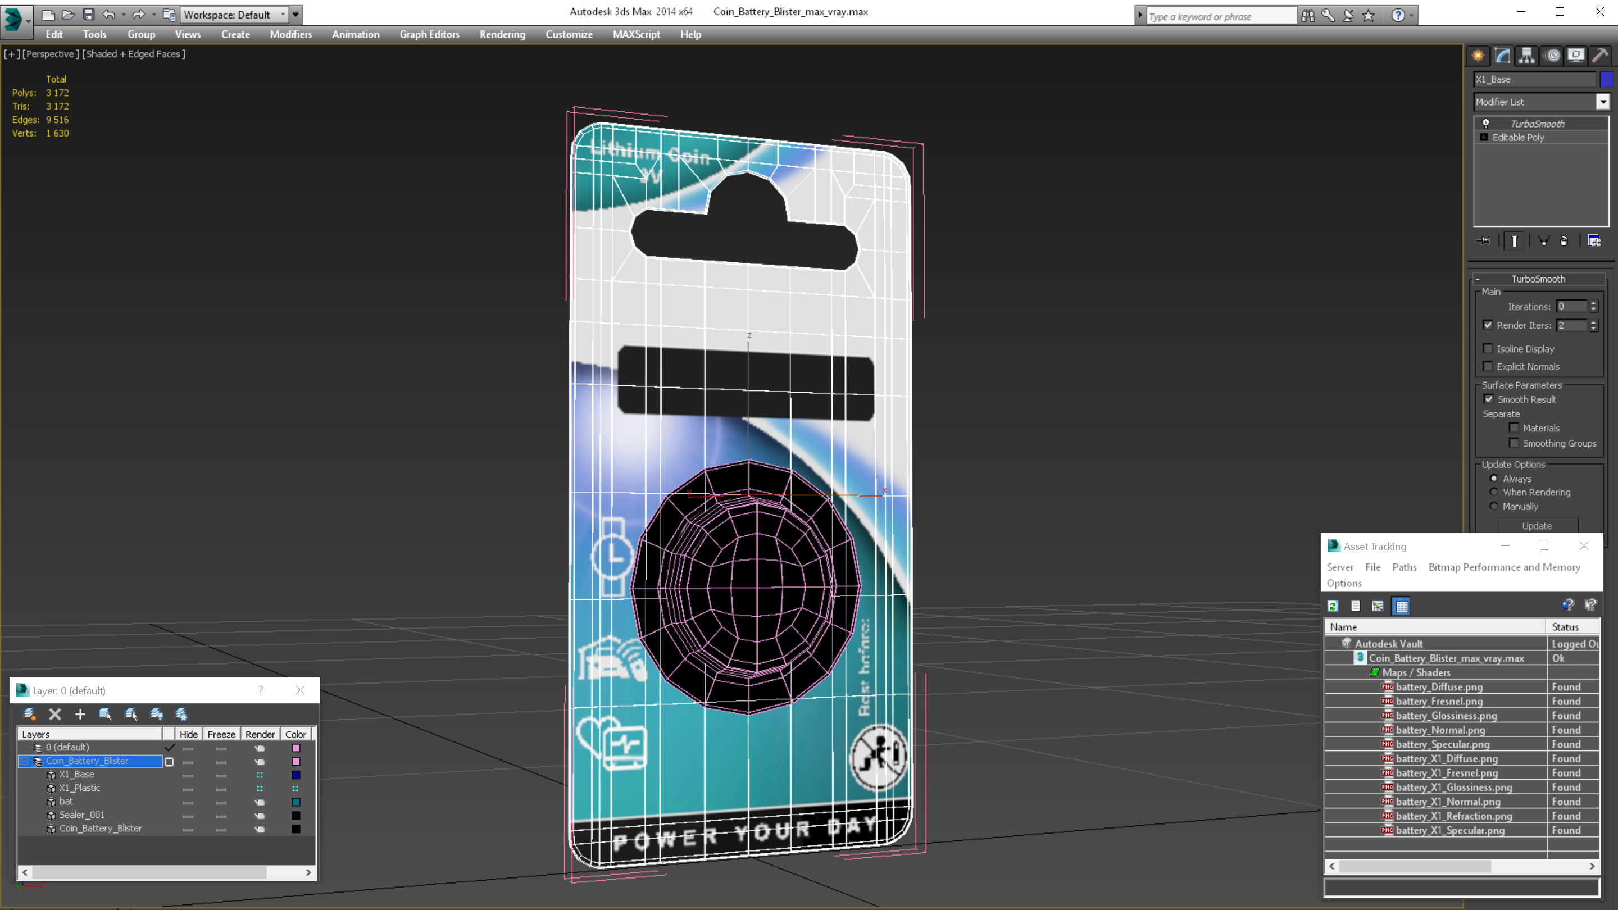Open the Utilities hammer panel tab
The width and height of the screenshot is (1618, 910).
1601,56
